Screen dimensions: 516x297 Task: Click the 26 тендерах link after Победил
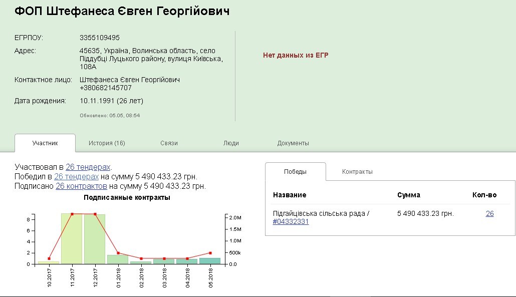tap(76, 177)
